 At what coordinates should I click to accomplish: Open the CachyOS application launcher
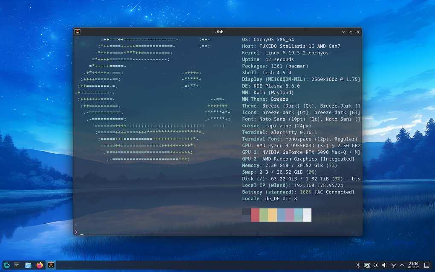pos(7,265)
